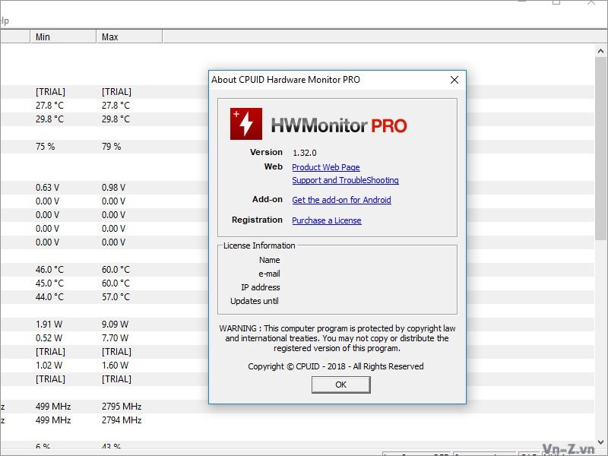Viewport: 608px width, 456px height.
Task: Open the Support and TroubleShooting link
Action: tap(345, 180)
